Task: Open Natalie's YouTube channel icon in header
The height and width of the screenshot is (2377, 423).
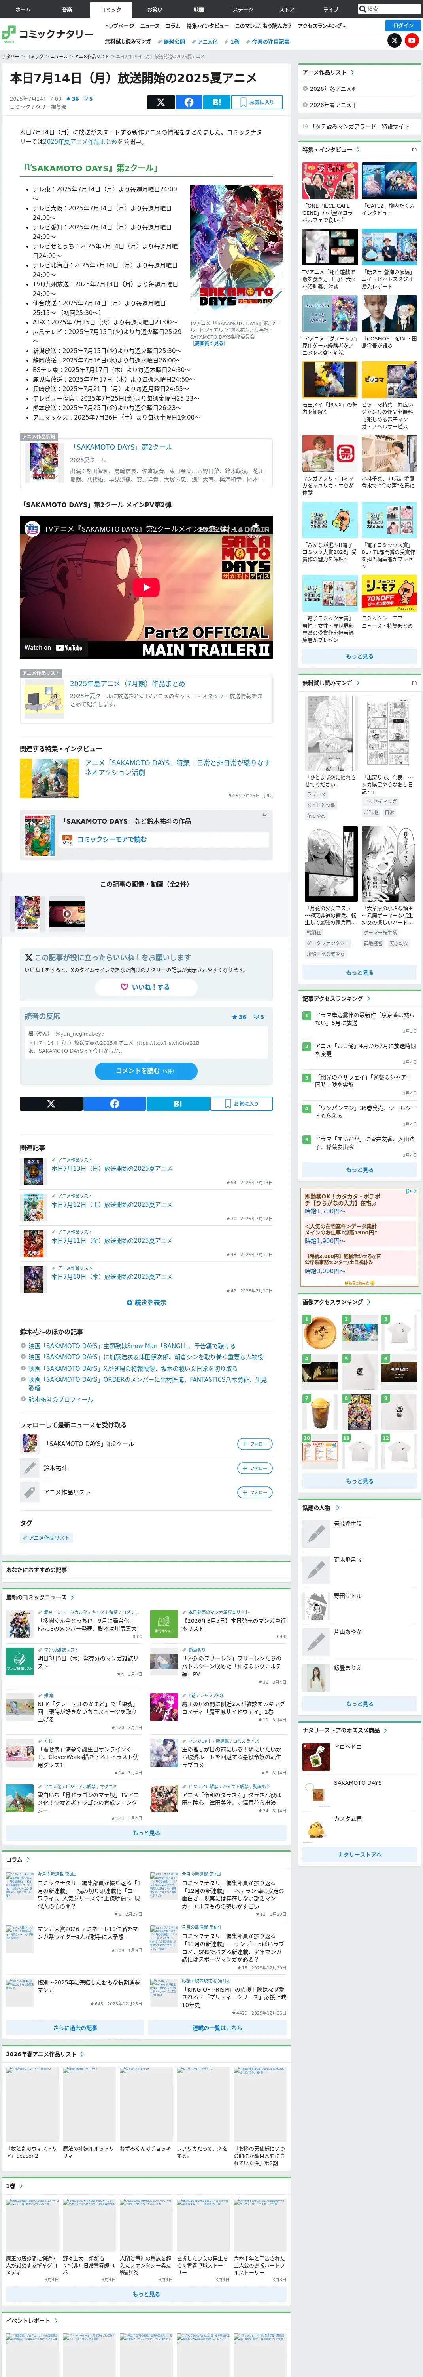Action: [x=412, y=40]
